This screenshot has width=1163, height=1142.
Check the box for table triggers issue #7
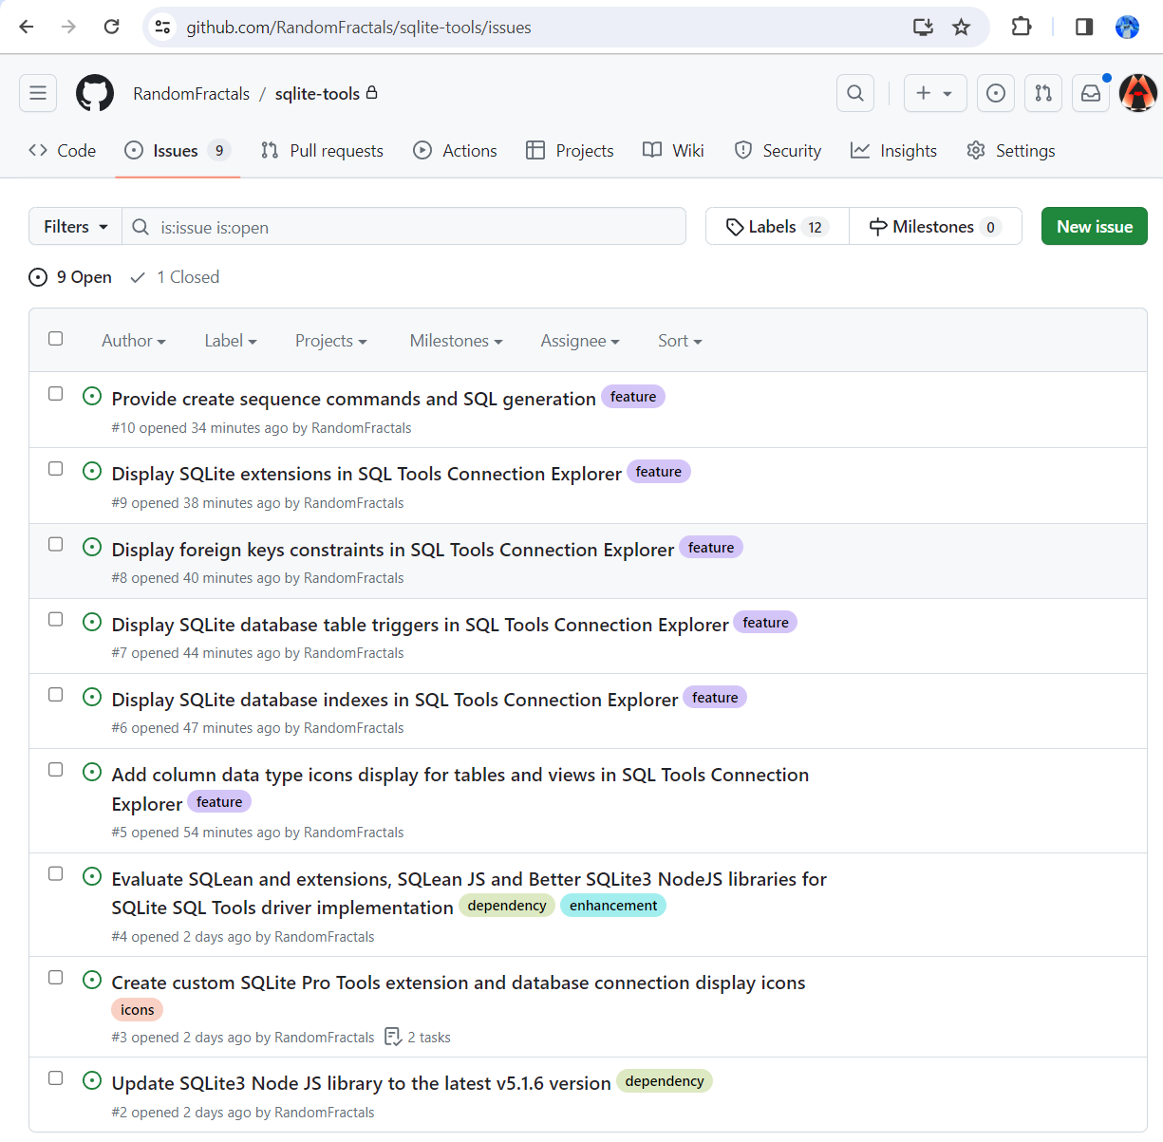pos(56,619)
